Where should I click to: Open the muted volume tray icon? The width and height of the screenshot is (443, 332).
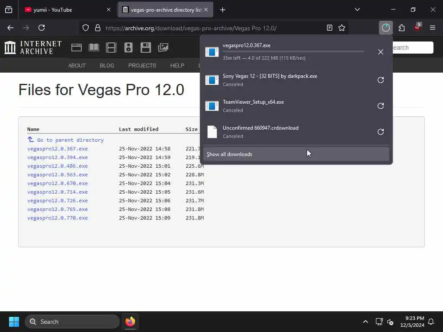(391, 322)
